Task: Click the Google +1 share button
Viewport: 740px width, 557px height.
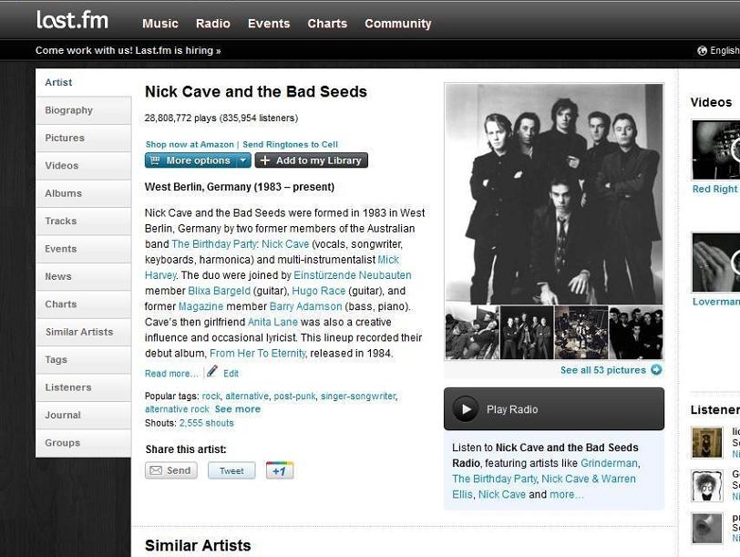Action: point(280,470)
